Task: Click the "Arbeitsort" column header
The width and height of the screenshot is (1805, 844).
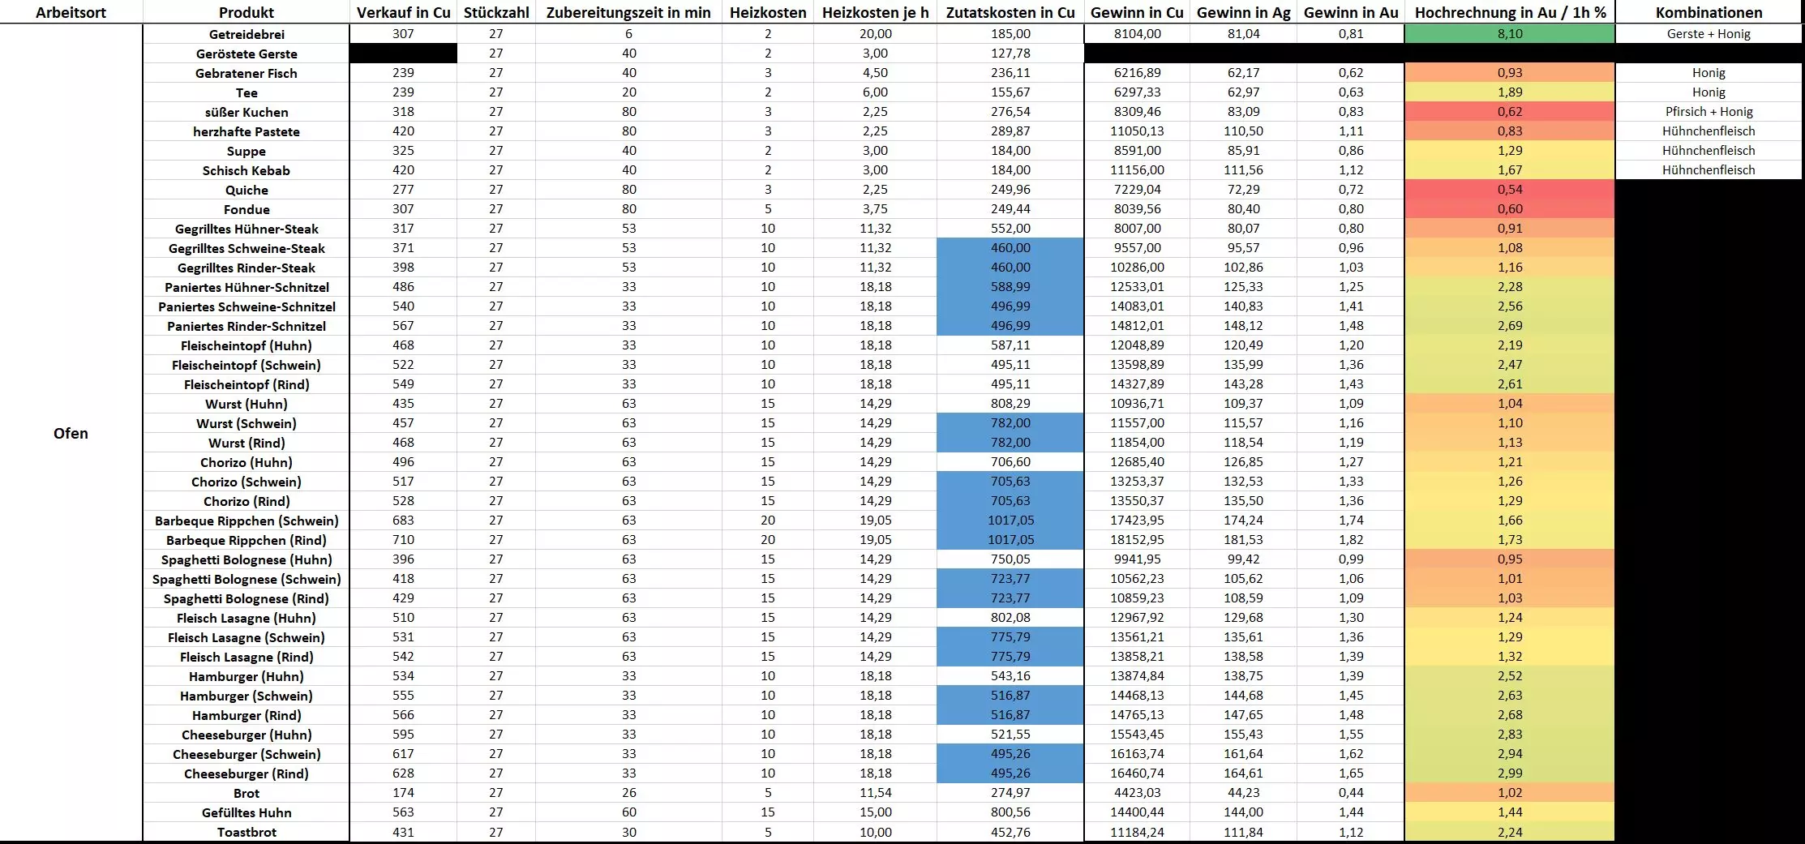Action: tap(71, 12)
